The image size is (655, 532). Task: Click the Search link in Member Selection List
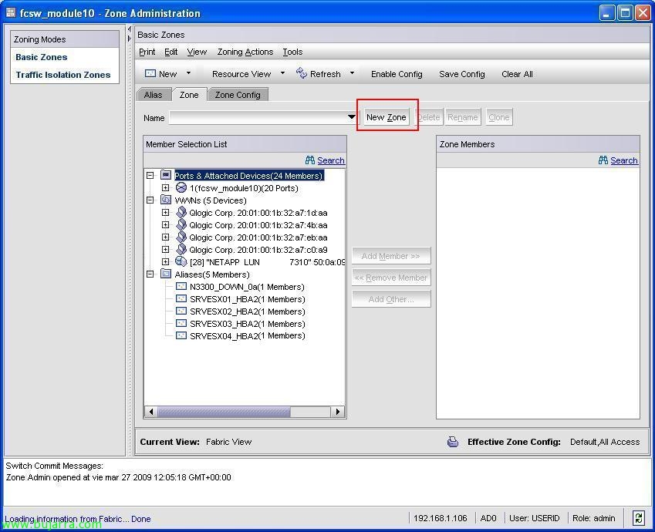coord(330,160)
